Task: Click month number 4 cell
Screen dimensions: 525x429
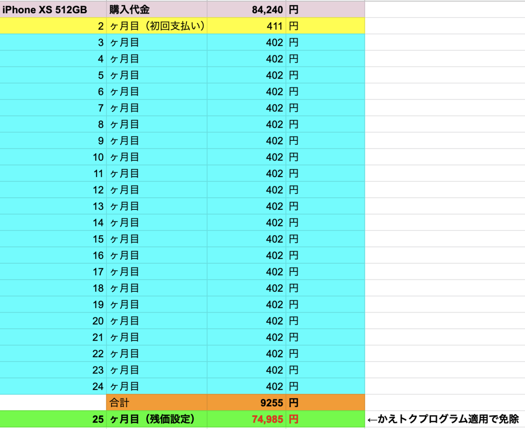Action: coord(53,59)
